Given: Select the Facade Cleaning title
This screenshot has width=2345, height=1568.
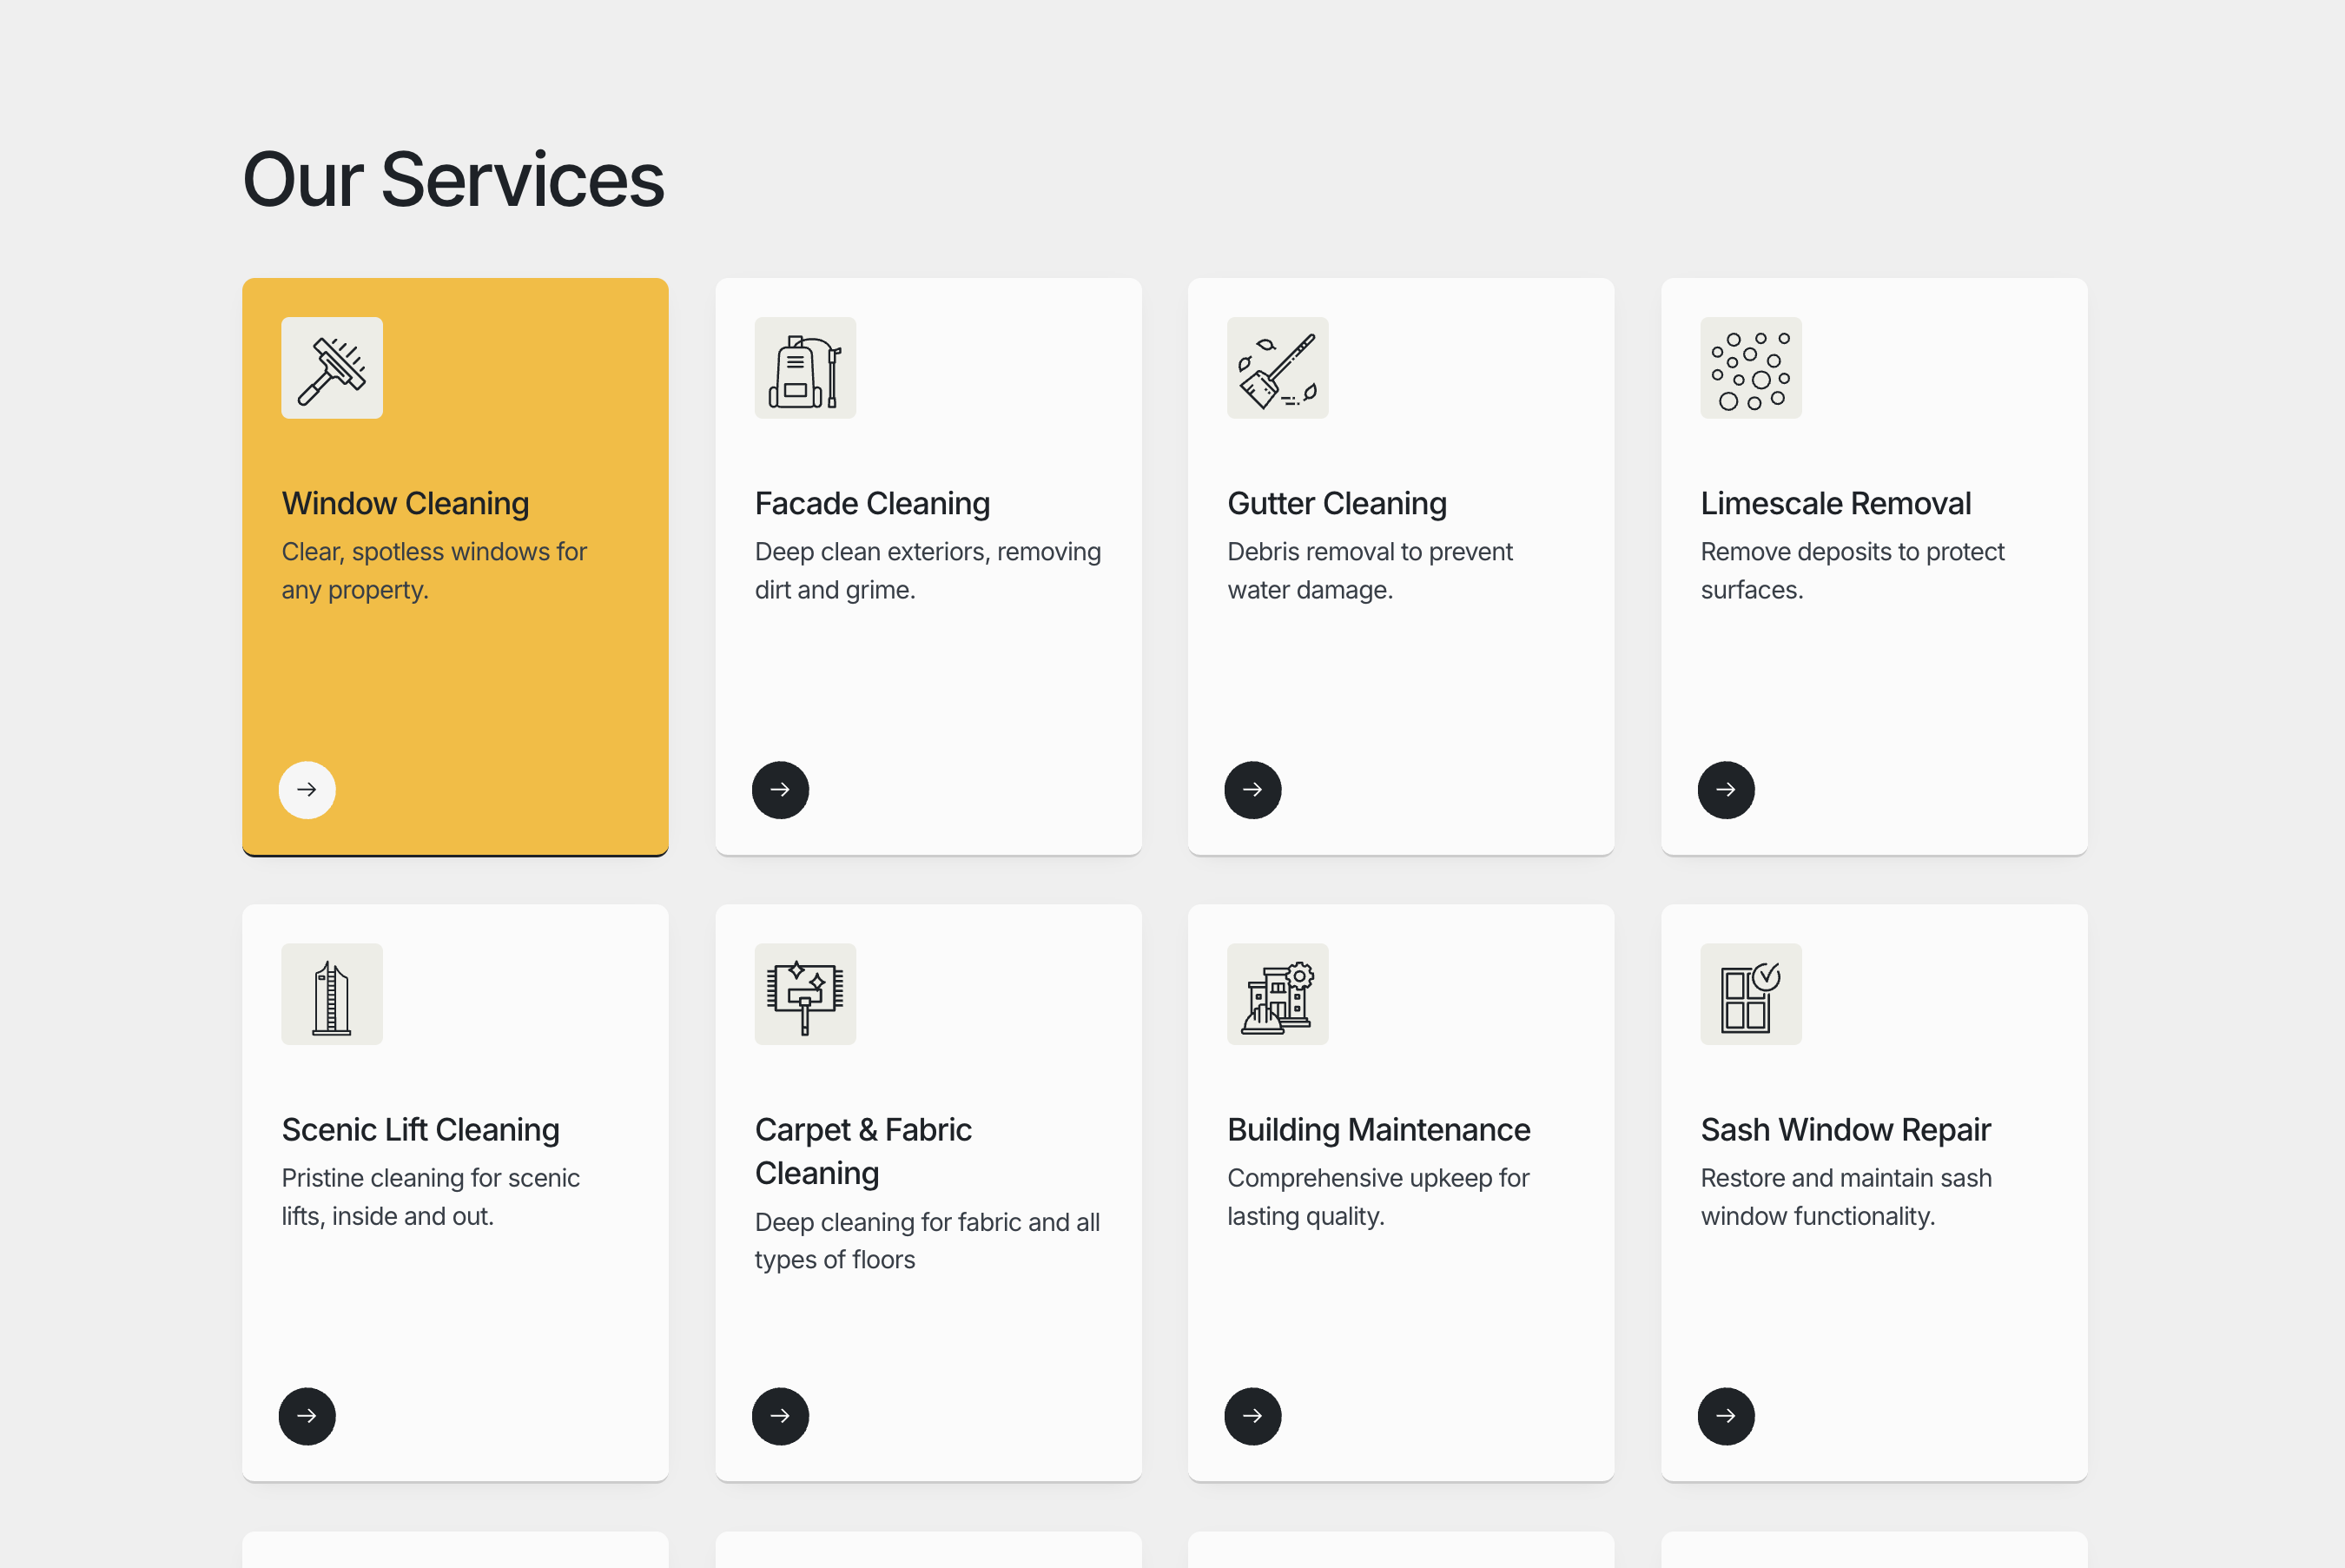Looking at the screenshot, I should tap(872, 503).
